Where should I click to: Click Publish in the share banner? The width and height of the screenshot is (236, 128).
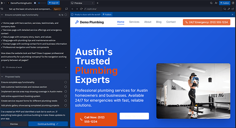[x=107, y=15]
